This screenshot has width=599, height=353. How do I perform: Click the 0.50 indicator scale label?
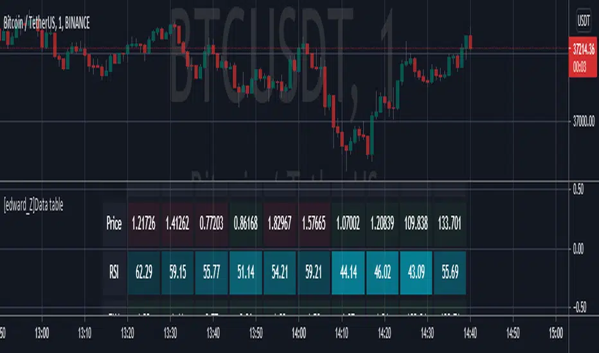click(578, 189)
